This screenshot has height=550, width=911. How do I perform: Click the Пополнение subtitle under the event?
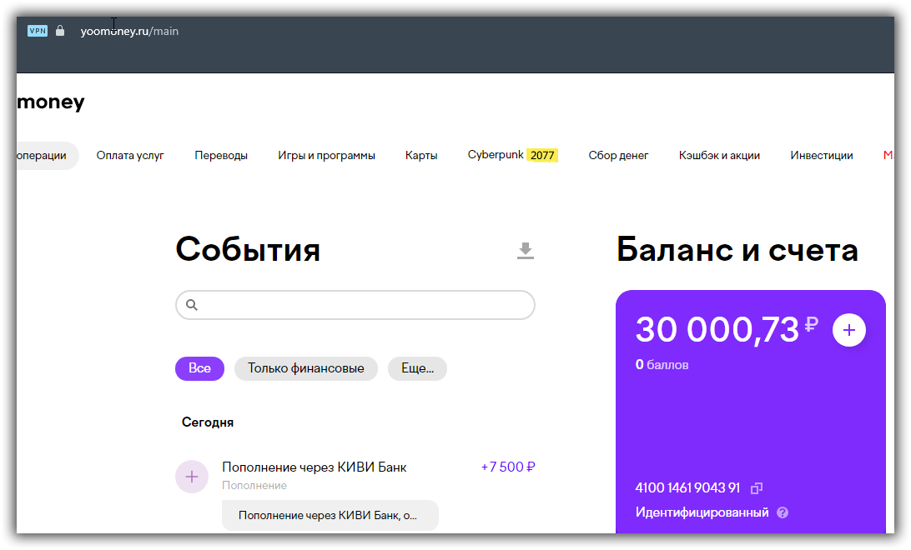pos(254,486)
